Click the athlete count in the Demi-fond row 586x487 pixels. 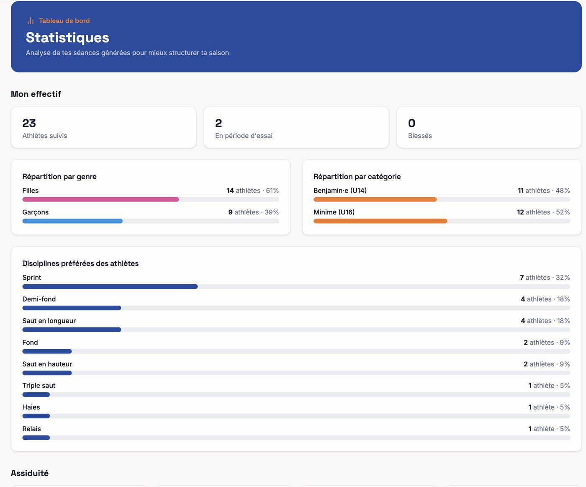click(x=545, y=299)
